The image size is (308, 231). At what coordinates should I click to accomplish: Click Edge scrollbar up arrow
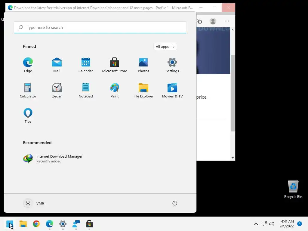(x=233, y=30)
